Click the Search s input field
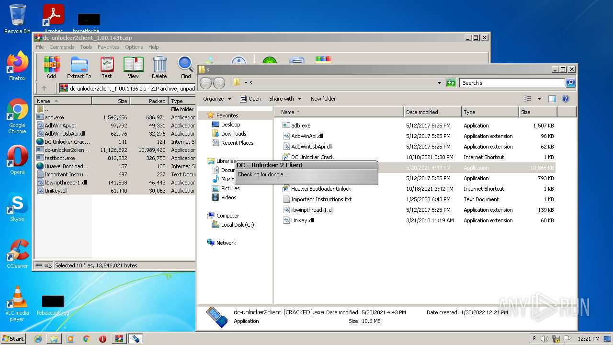 point(512,83)
